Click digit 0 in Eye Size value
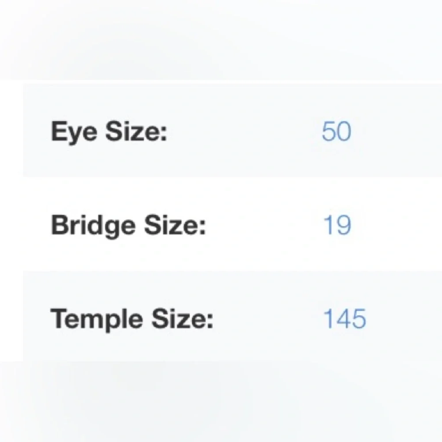Image resolution: width=442 pixels, height=442 pixels. pyautogui.click(x=344, y=131)
